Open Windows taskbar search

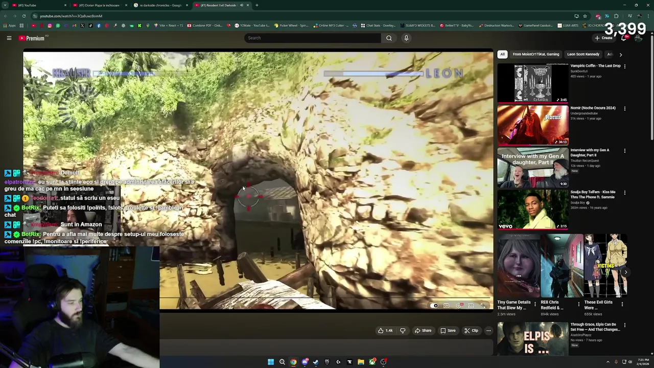click(x=282, y=362)
